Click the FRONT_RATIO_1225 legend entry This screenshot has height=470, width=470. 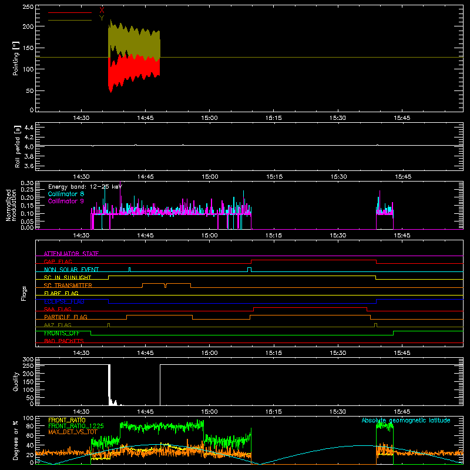(76, 426)
